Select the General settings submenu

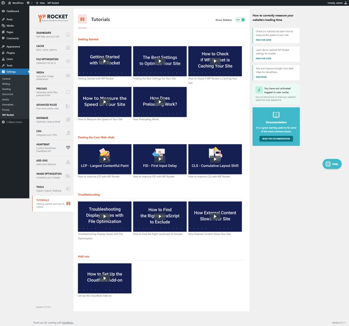click(6, 79)
